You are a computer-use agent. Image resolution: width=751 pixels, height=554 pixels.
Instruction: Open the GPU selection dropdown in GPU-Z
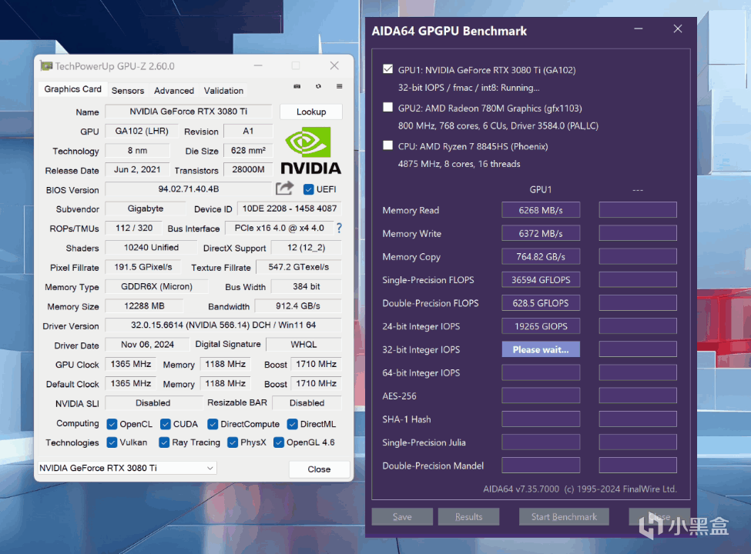click(x=127, y=468)
